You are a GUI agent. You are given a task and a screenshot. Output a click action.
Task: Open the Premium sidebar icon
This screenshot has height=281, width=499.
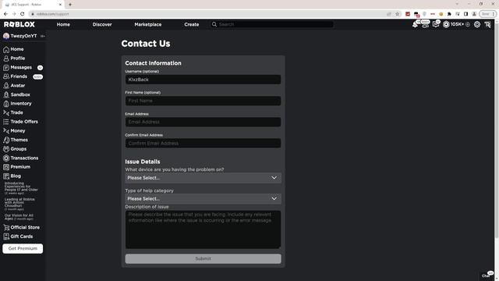click(6, 167)
